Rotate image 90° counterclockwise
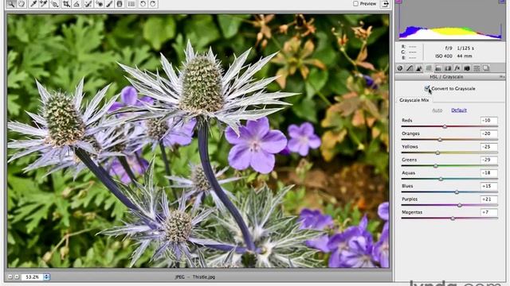The width and height of the screenshot is (510, 286). pos(143,4)
